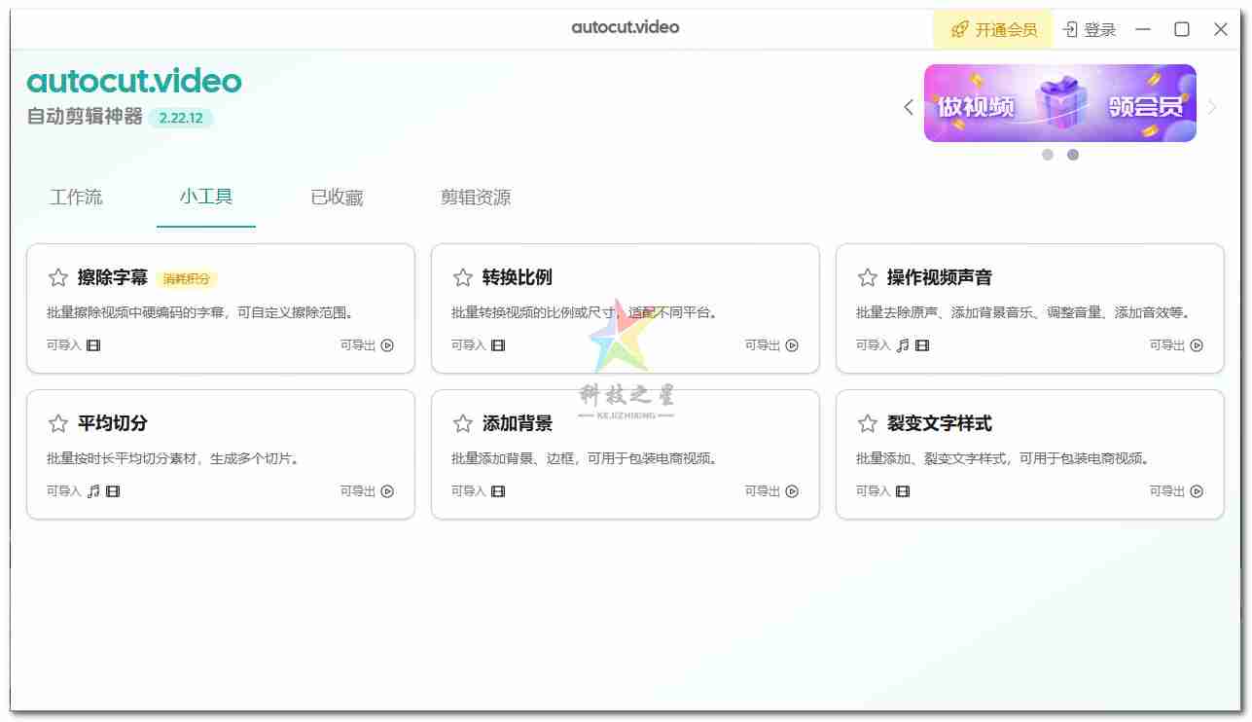Open the 做视频领会员 promotional banner
1252x722 pixels.
pyautogui.click(x=1060, y=101)
